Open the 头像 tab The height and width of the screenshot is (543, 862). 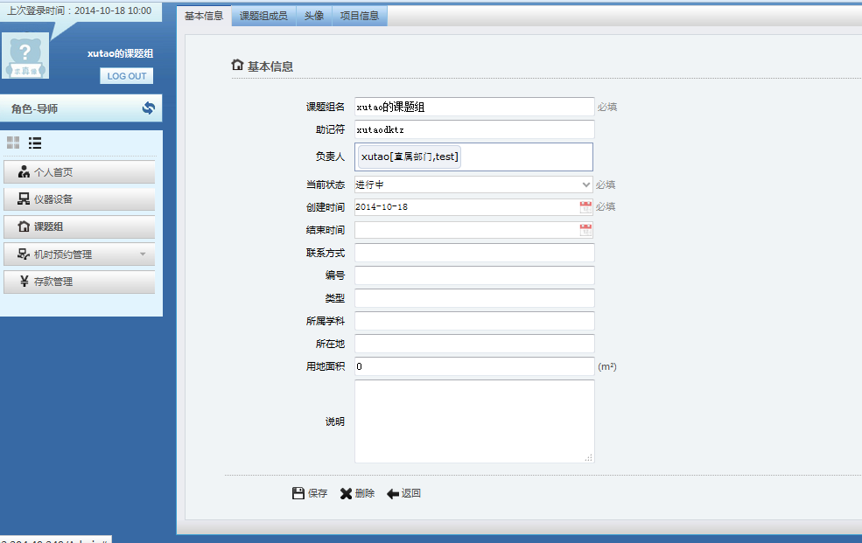313,16
